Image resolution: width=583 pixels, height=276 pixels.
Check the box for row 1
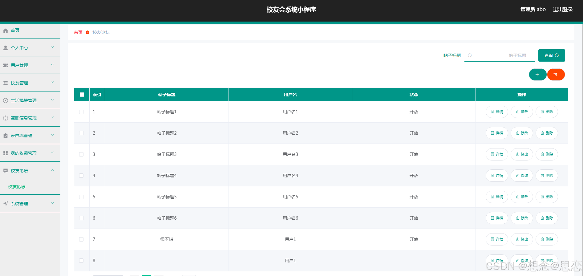[x=81, y=112]
